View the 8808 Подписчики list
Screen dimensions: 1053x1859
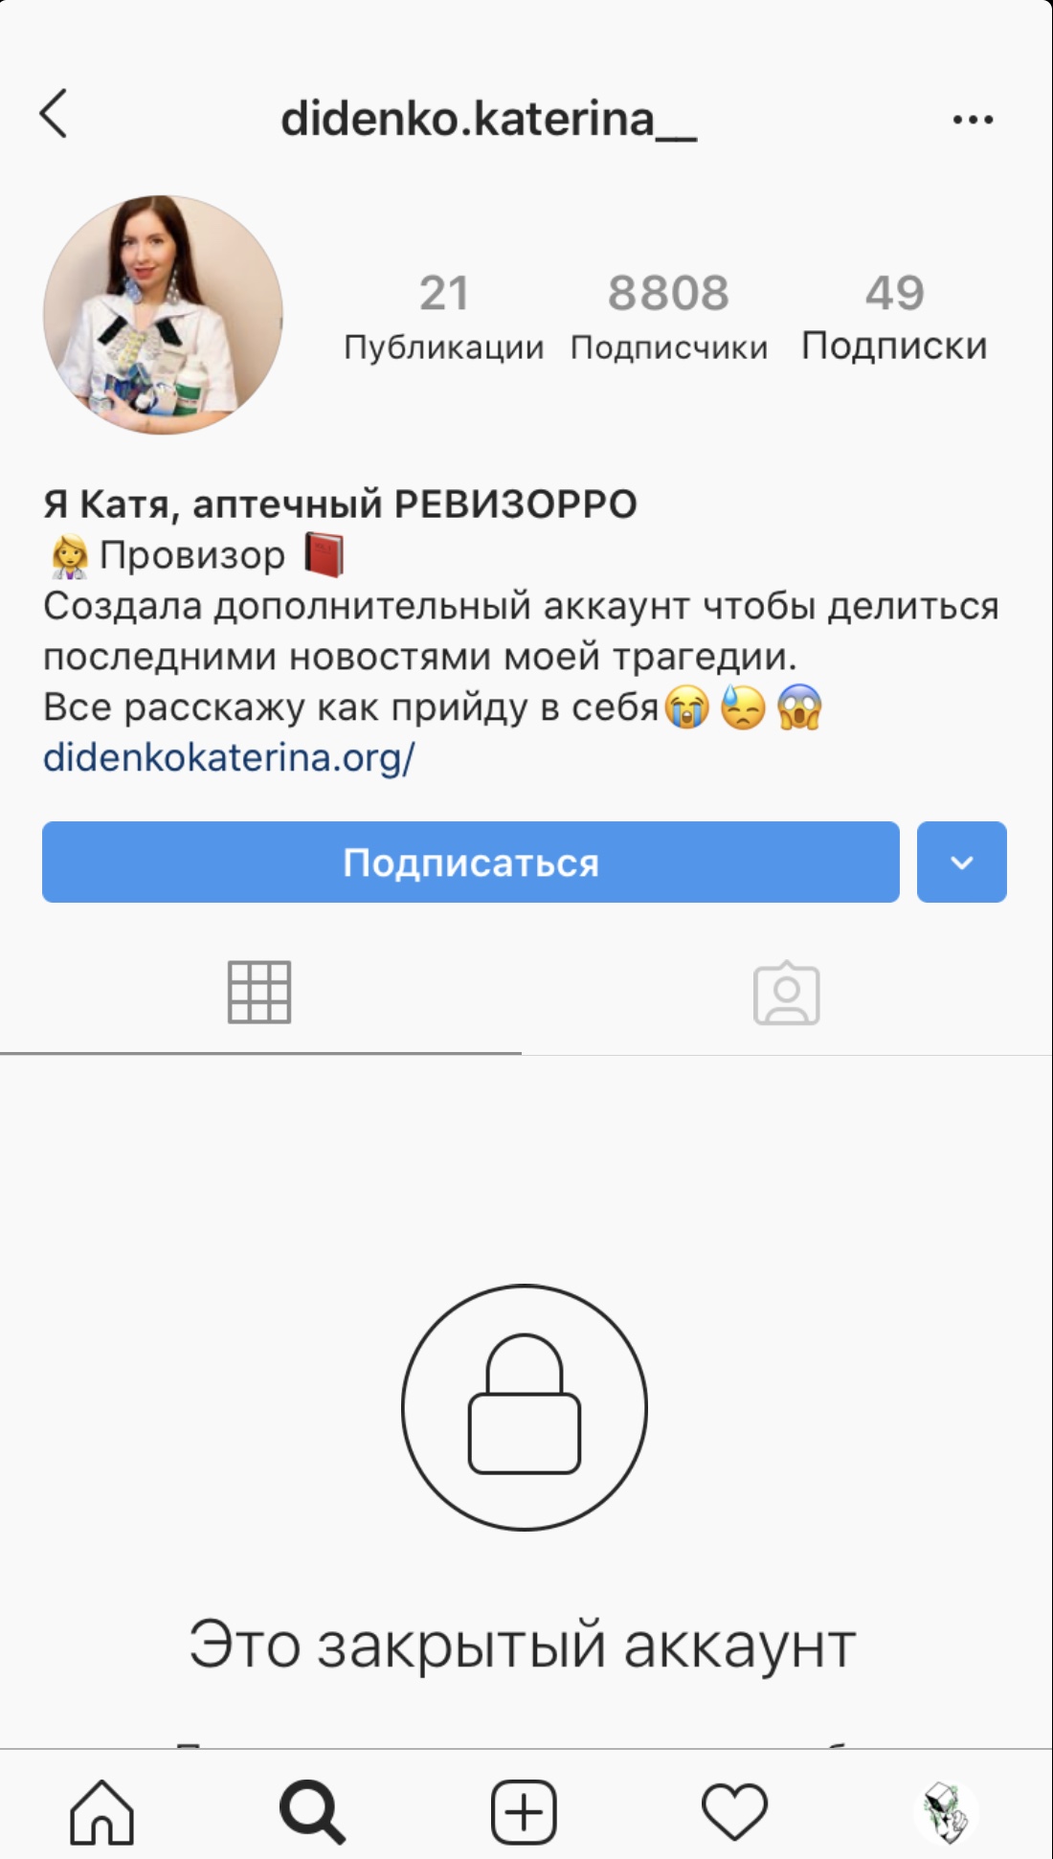tap(669, 318)
